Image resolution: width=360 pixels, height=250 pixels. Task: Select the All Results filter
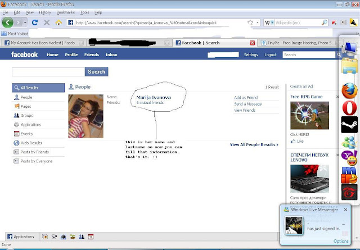[38, 88]
